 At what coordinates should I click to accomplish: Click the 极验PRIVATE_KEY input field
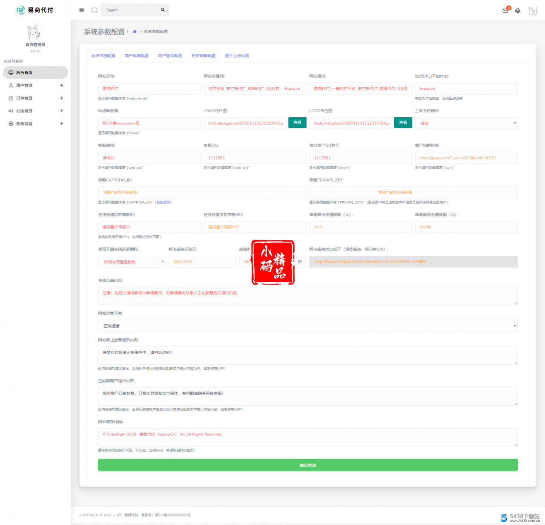pyautogui.click(x=413, y=193)
